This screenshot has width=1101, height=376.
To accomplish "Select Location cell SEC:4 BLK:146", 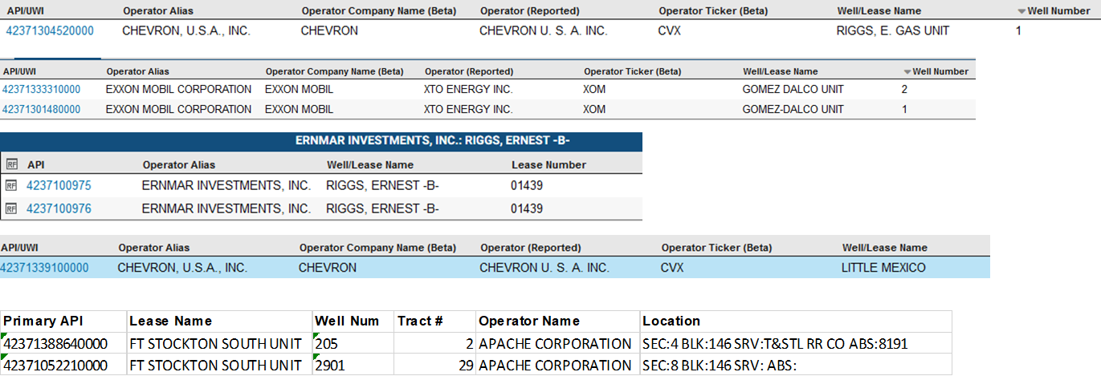I will pyautogui.click(x=796, y=343).
